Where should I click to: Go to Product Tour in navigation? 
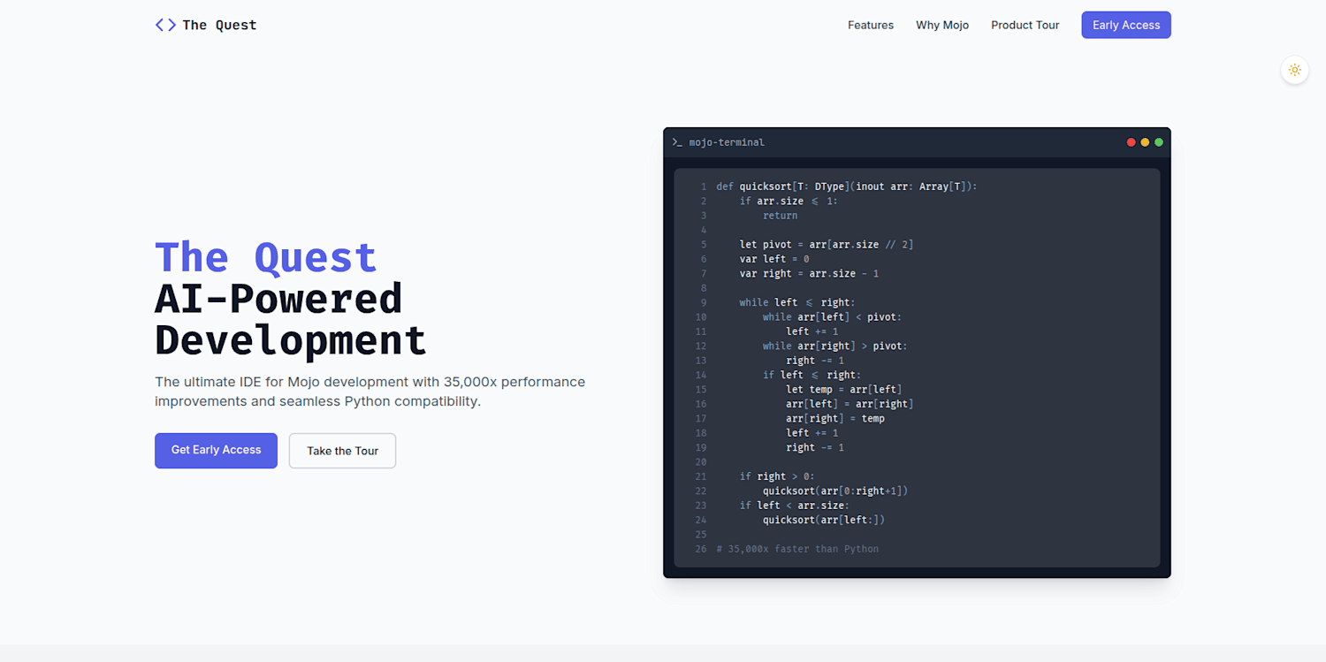[1025, 25]
